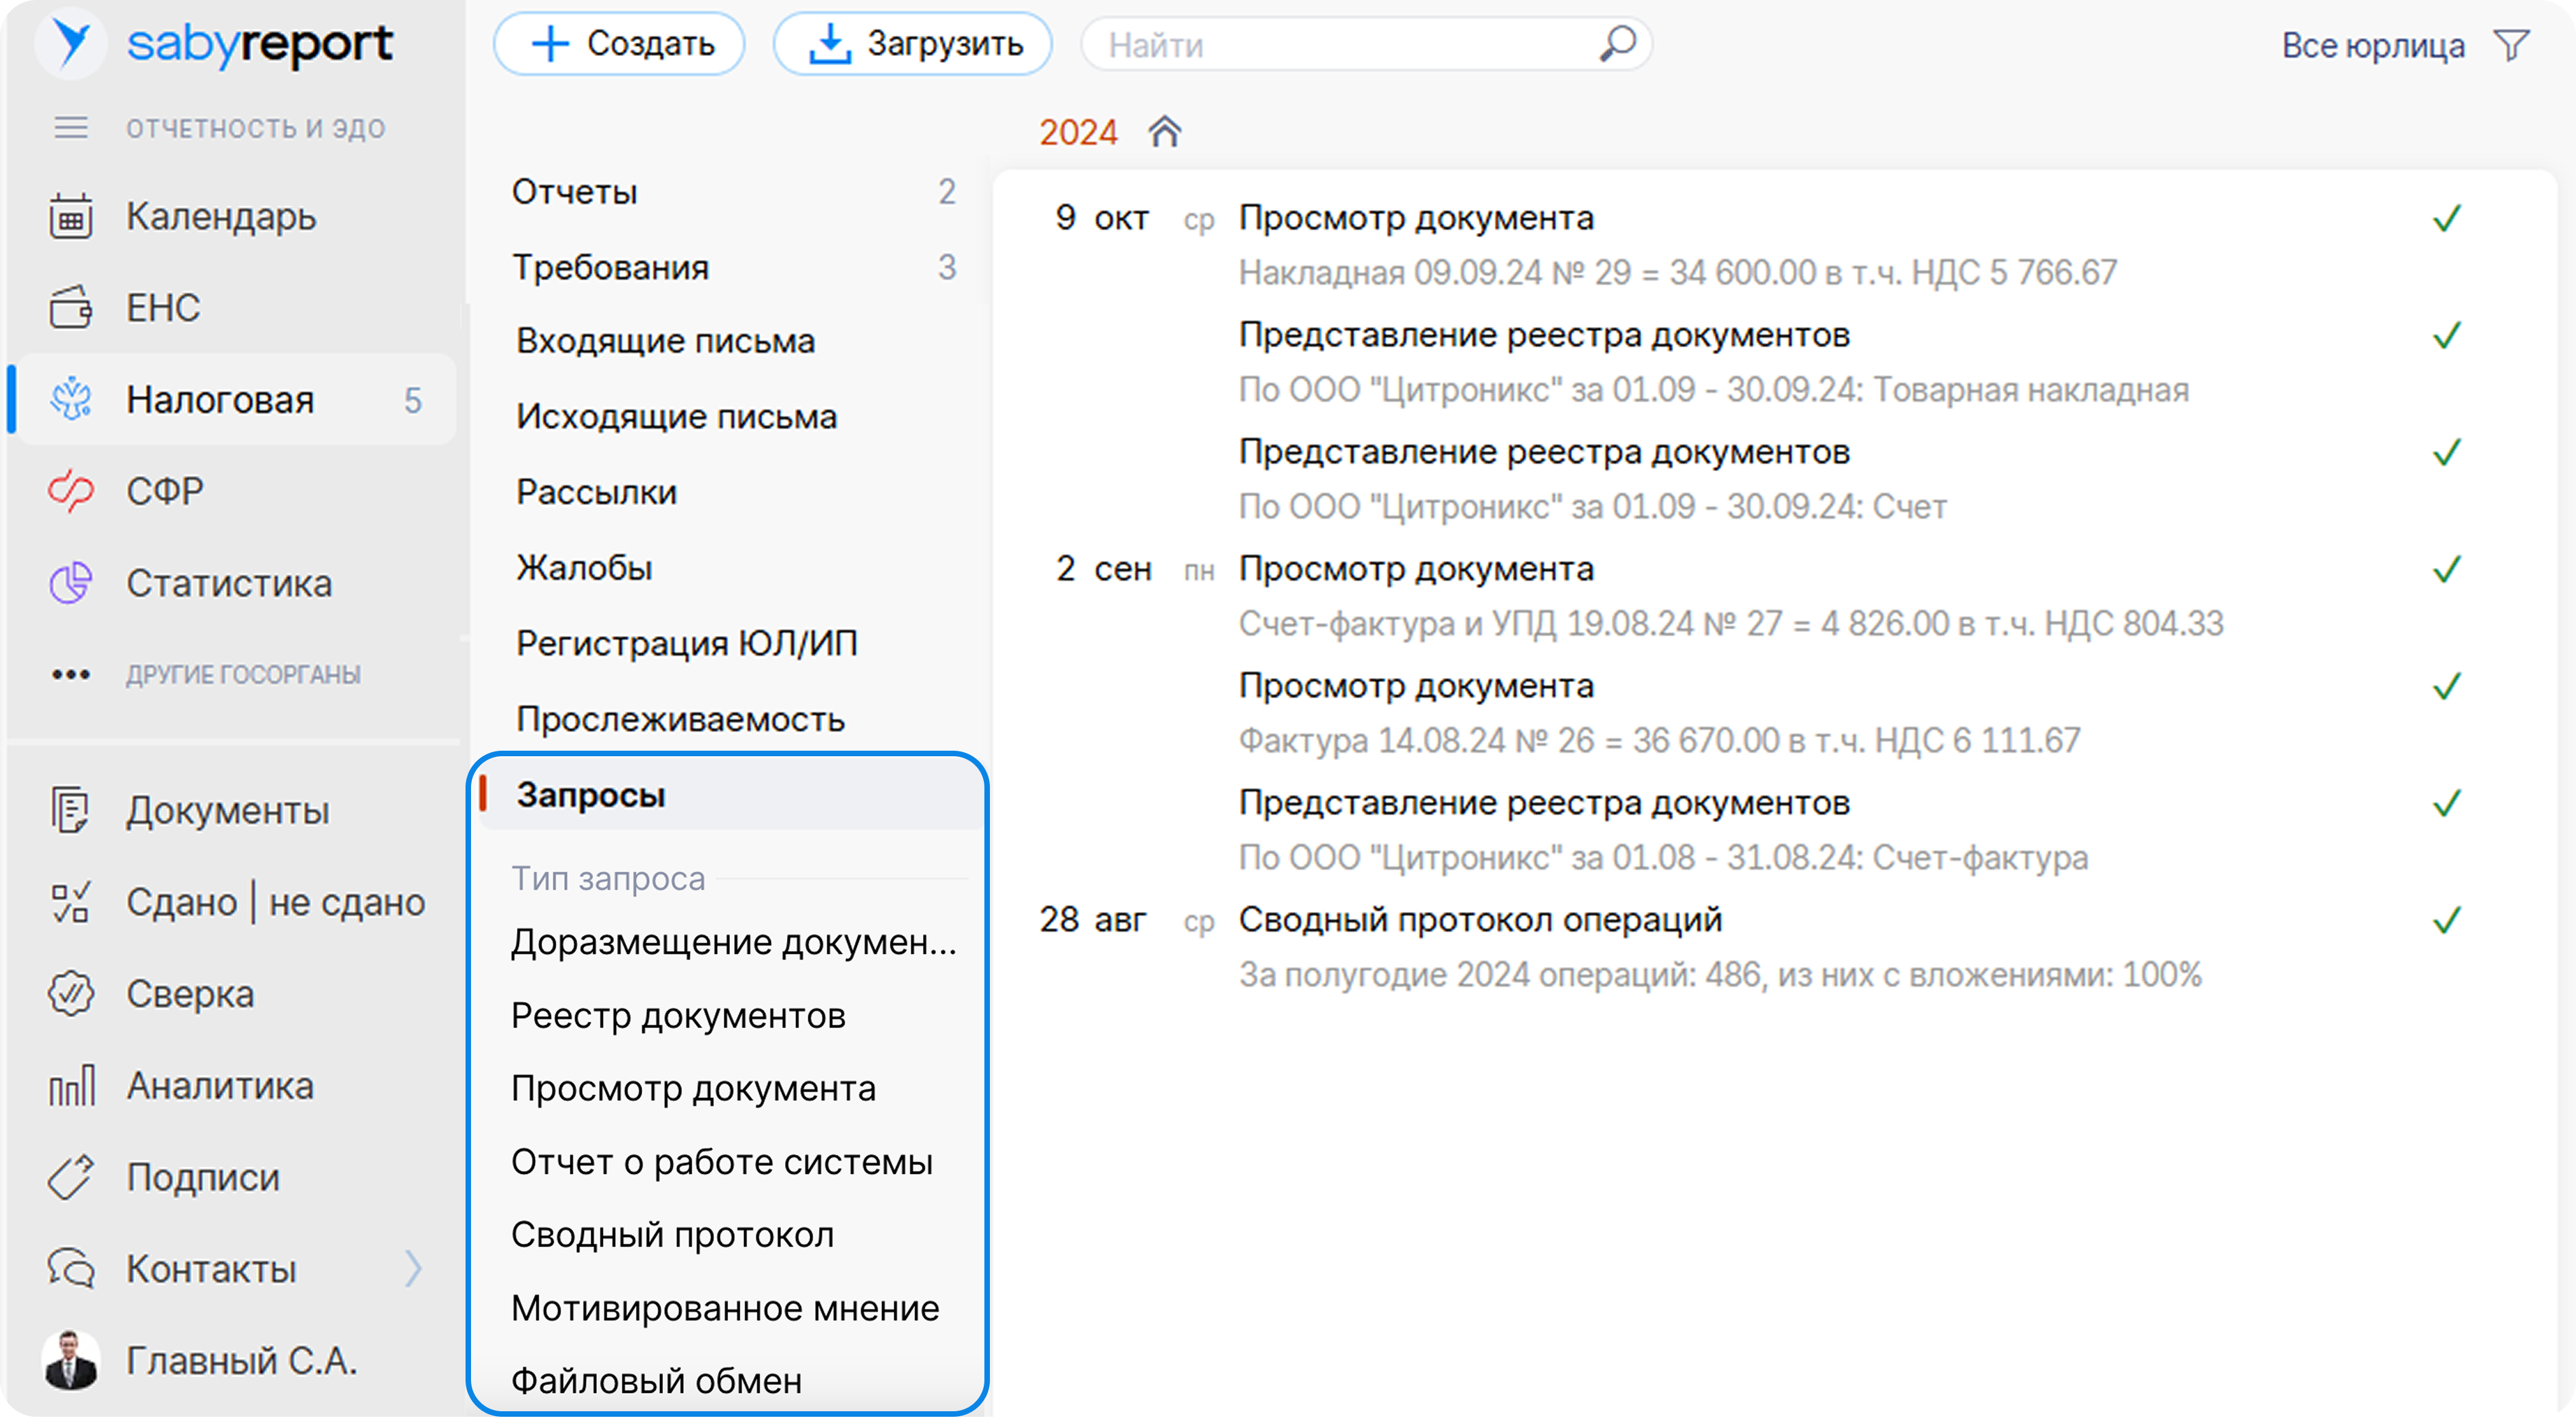Click the Calendar icon in sidebar

coord(70,217)
